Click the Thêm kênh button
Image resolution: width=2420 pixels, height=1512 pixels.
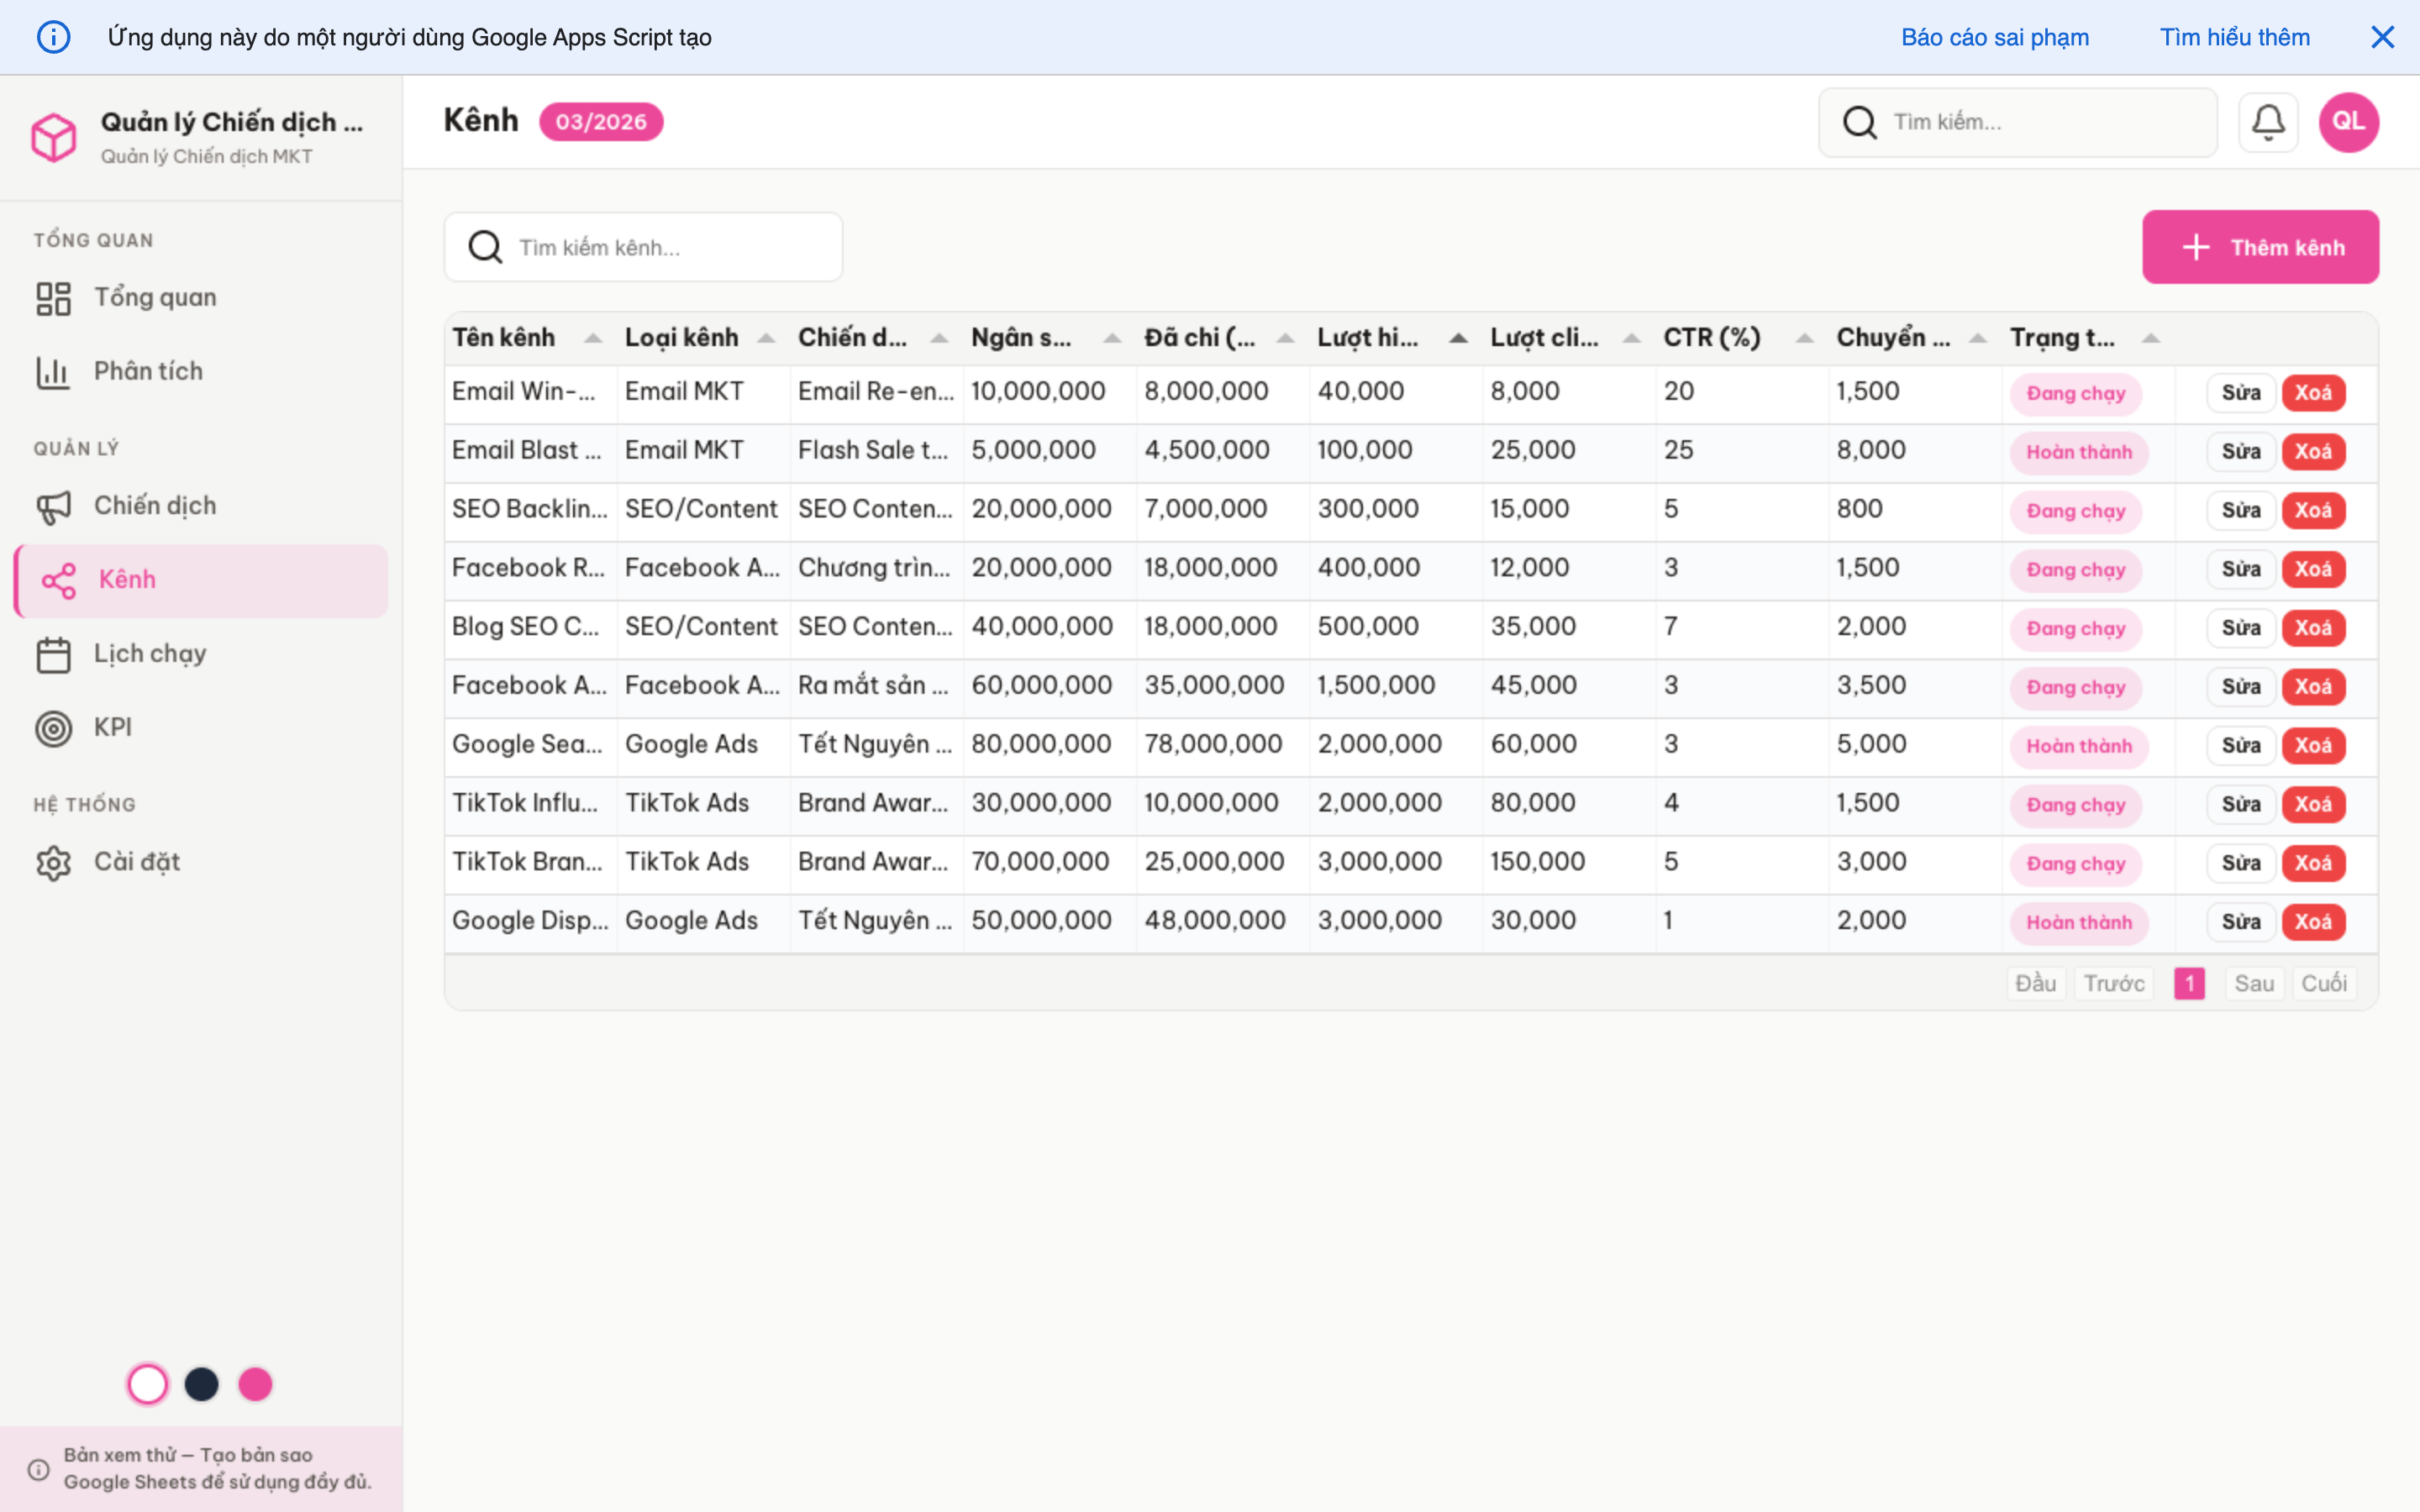pos(2261,246)
